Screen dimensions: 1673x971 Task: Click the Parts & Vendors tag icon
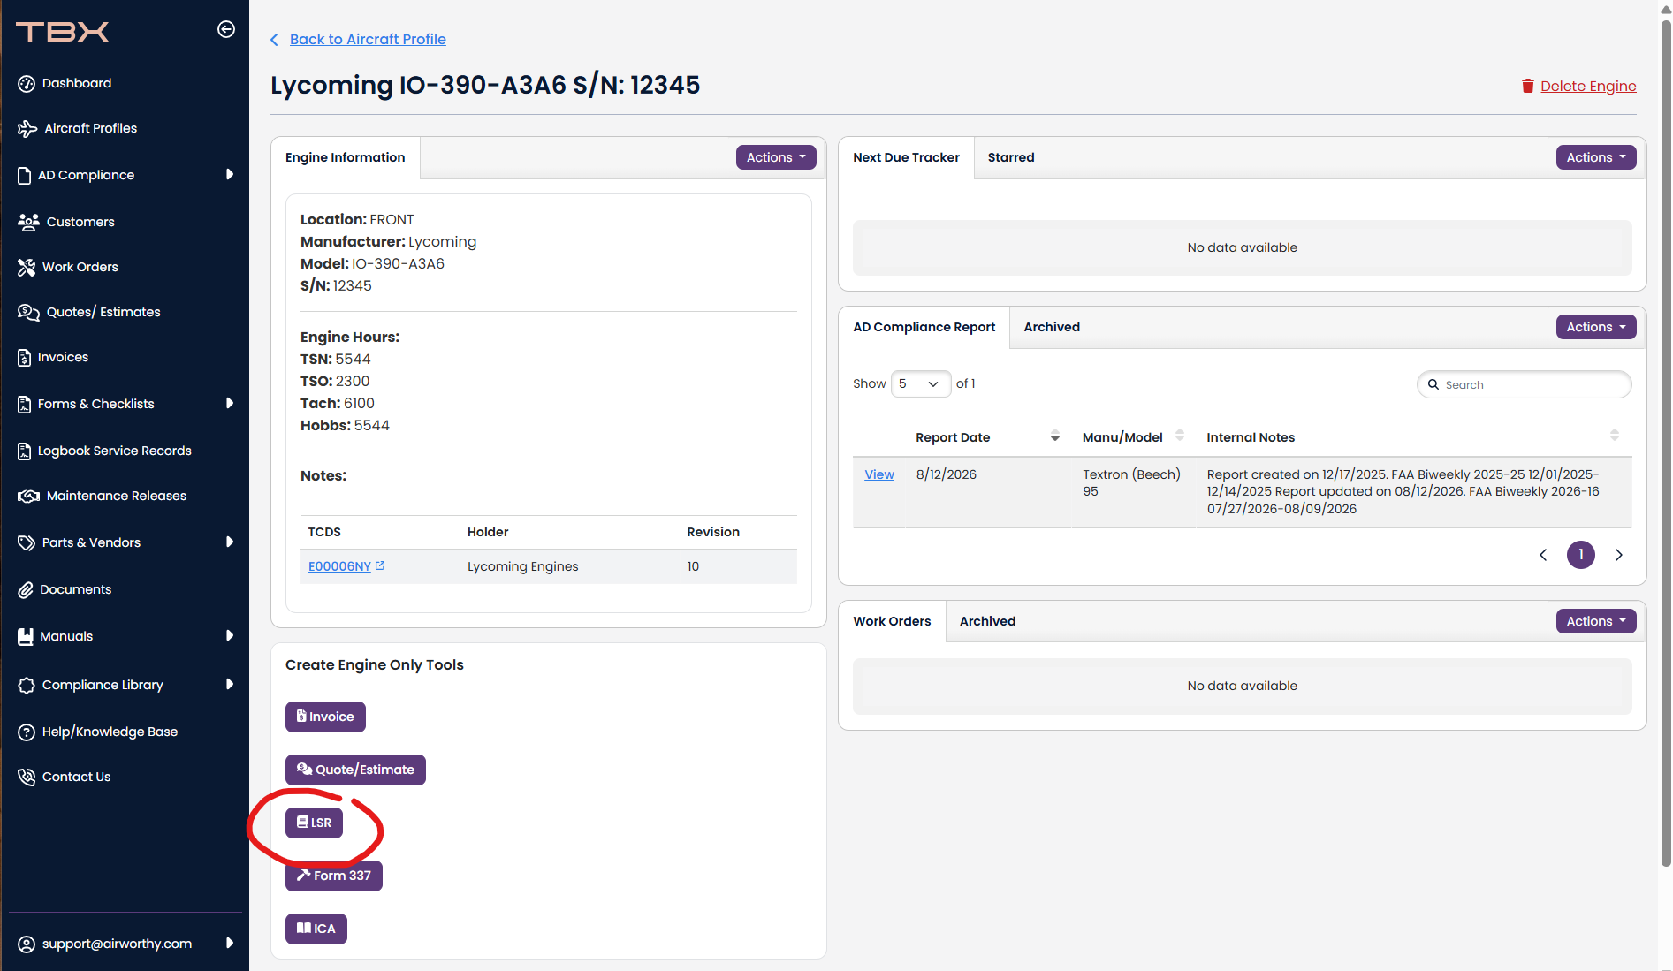[x=27, y=543]
